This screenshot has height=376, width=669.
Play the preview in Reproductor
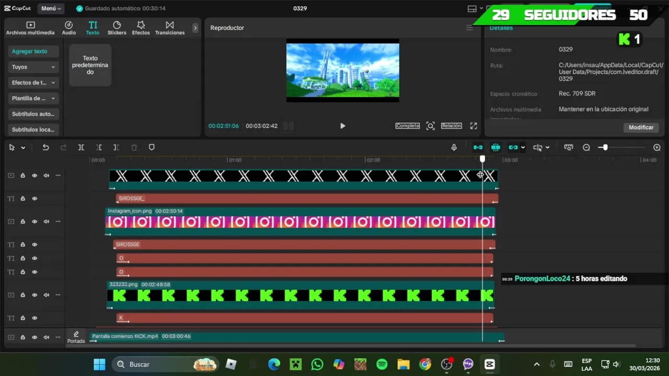tap(342, 126)
